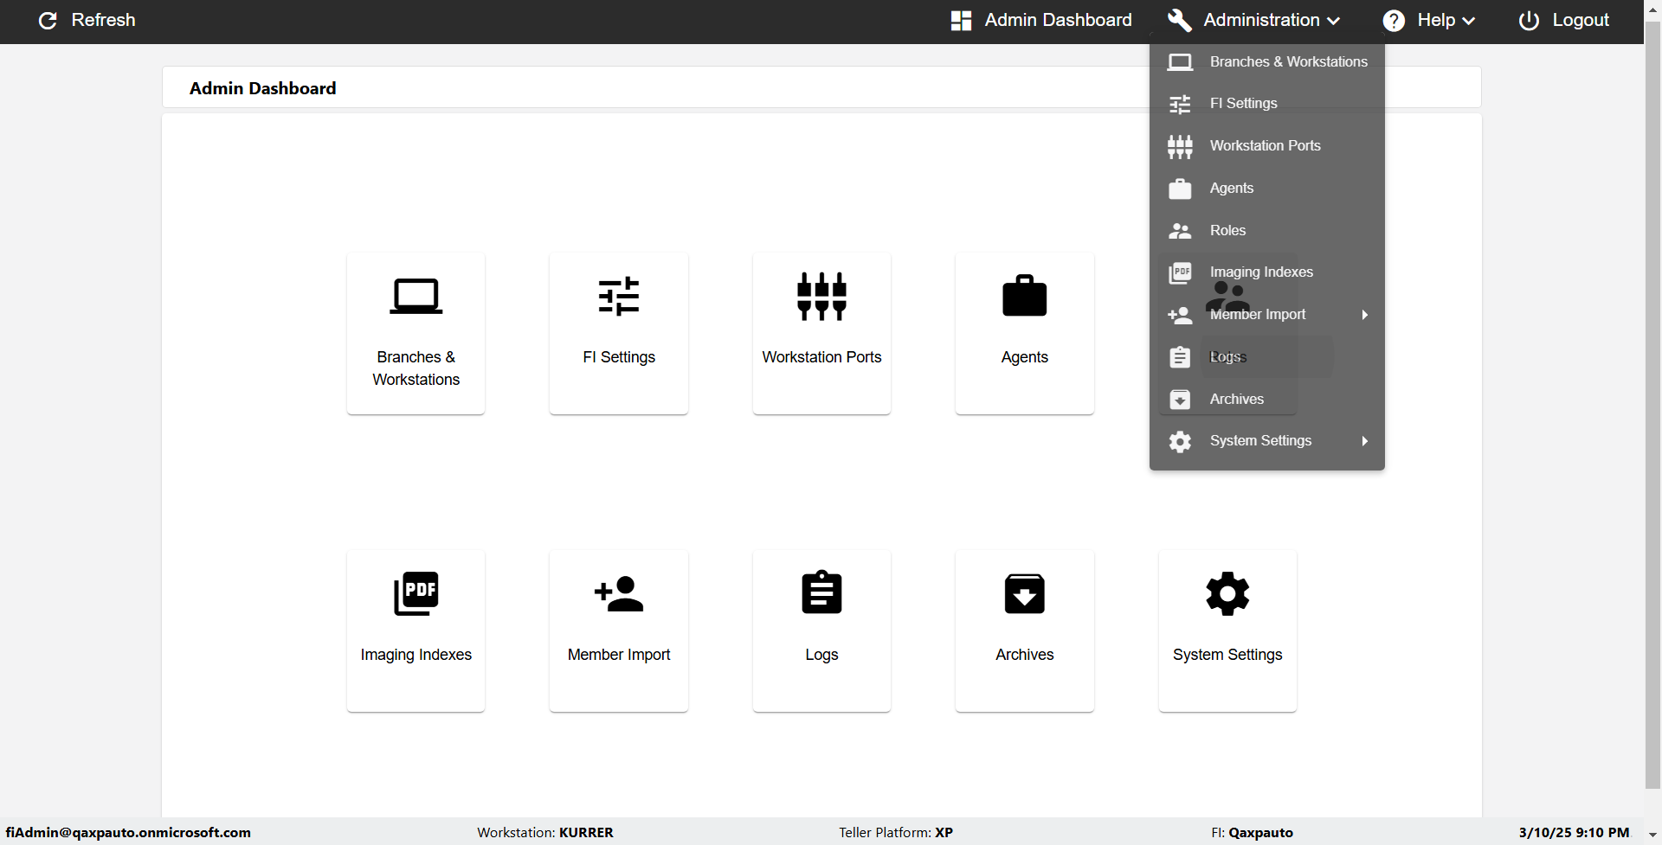Click the Admin Dashboard page heading
Screen dimensions: 1662x845
263,88
